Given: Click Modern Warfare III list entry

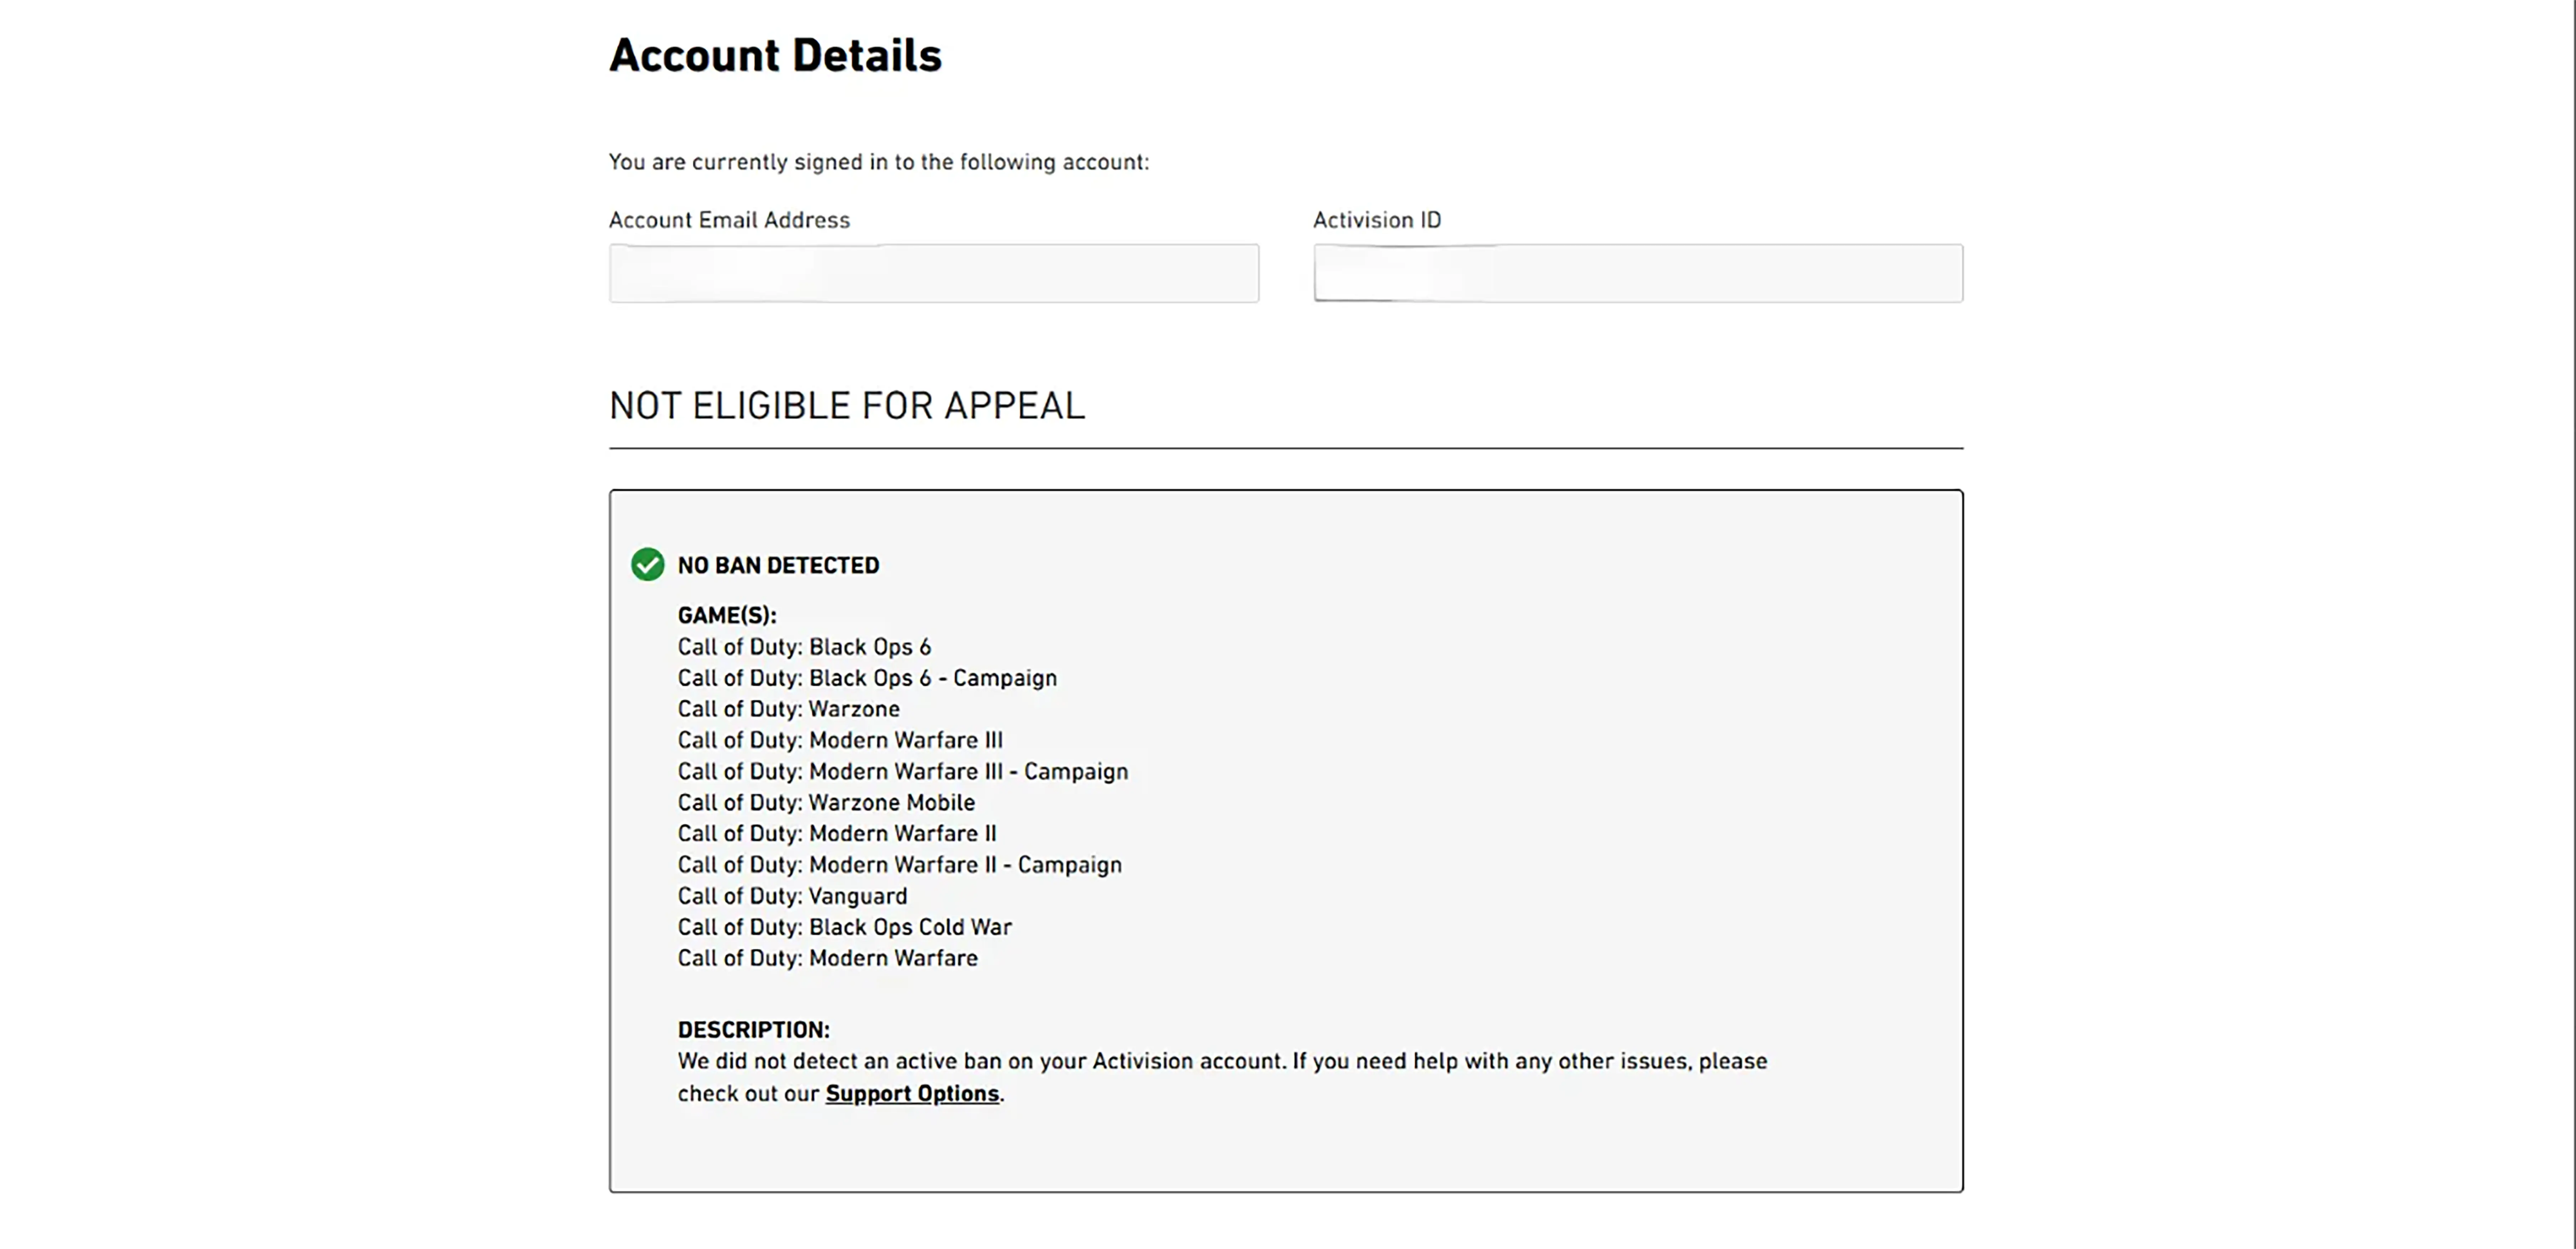Looking at the screenshot, I should (x=840, y=740).
